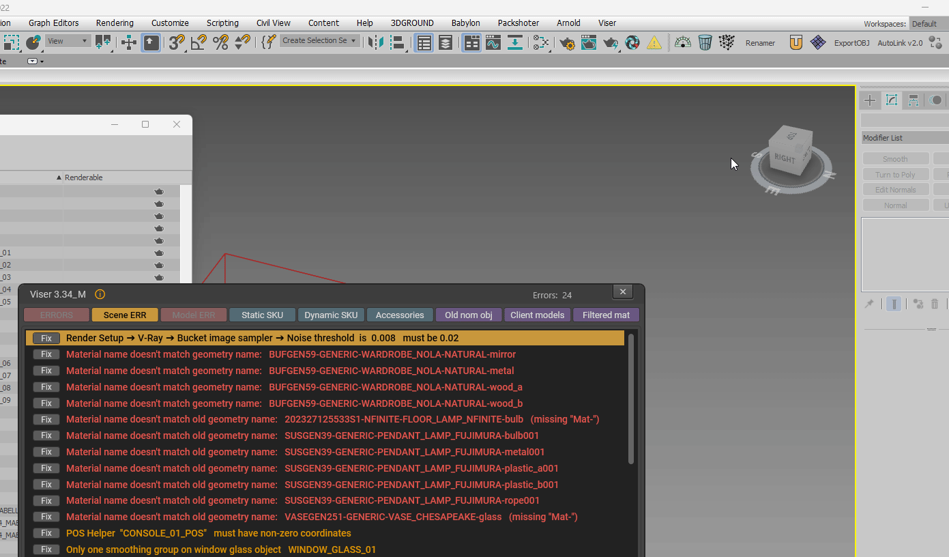Click the yellow warning triangle toolbar icon
This screenshot has height=557, width=949.
654,43
